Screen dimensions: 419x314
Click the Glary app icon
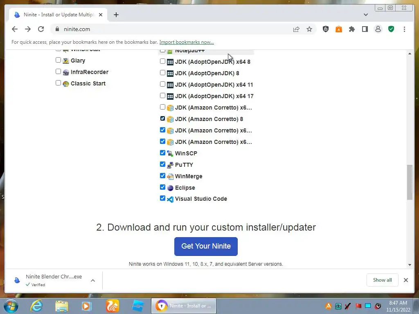tap(66, 61)
